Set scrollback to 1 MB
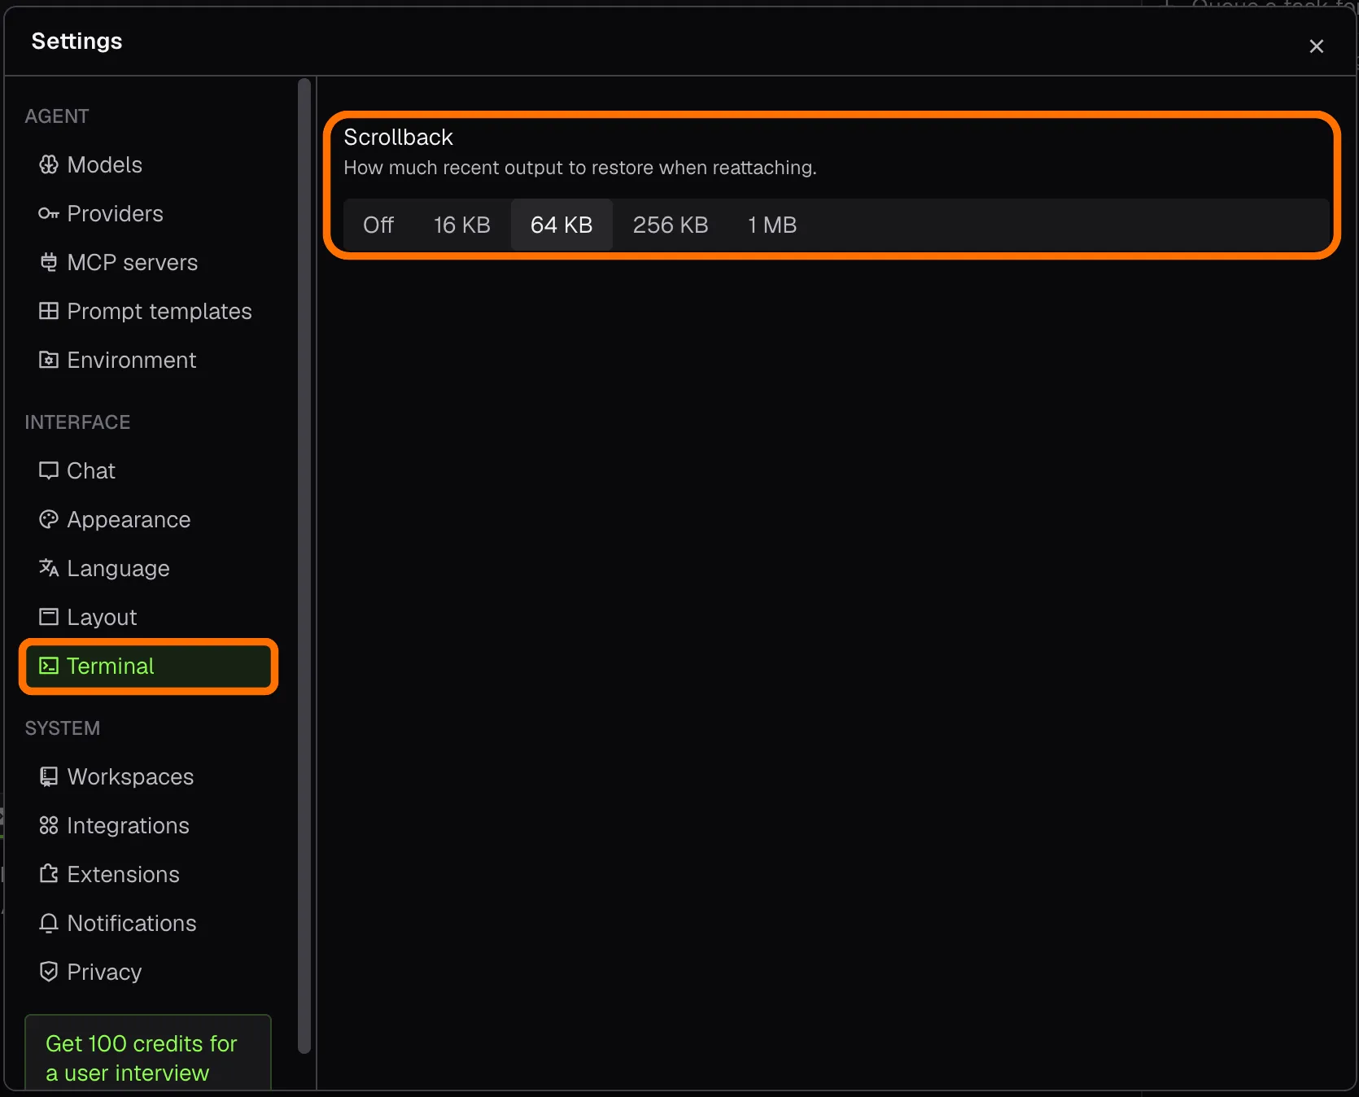The width and height of the screenshot is (1359, 1097). (x=772, y=225)
